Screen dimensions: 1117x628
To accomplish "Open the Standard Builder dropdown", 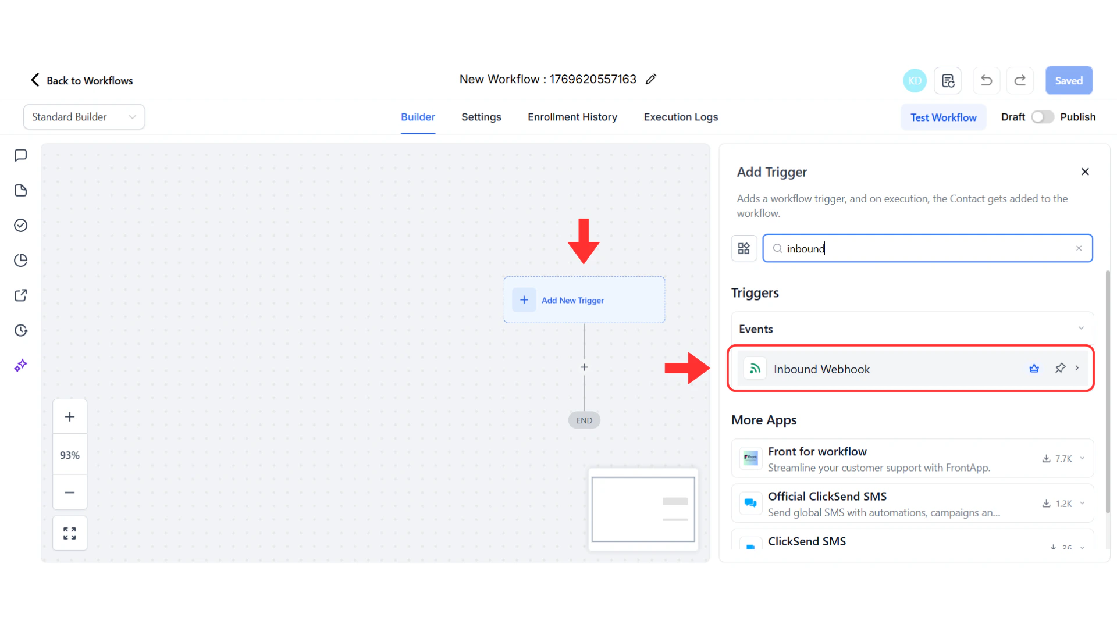I will point(84,117).
